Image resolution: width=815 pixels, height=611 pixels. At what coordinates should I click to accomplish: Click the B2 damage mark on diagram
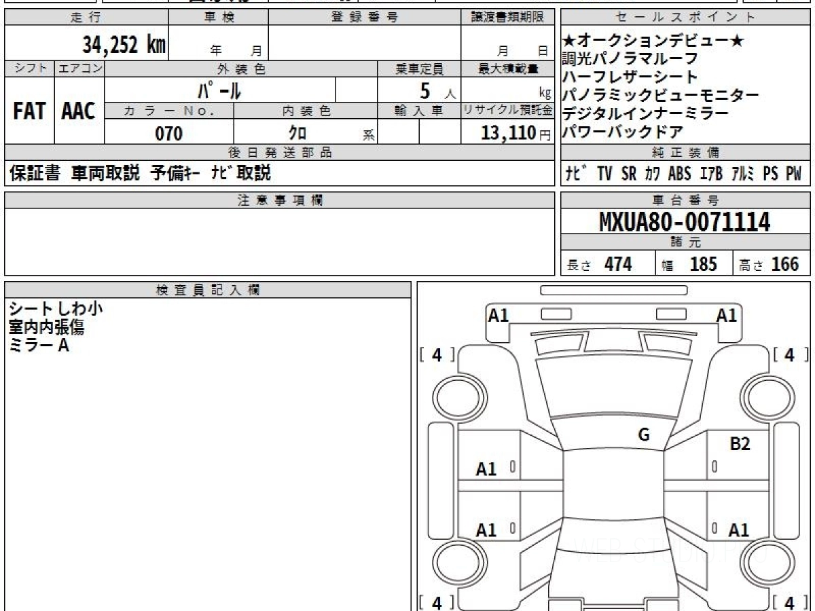click(740, 445)
